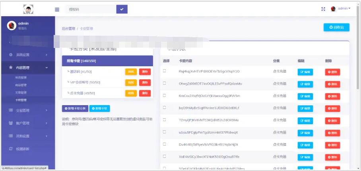Toggle the hamburger menu in top bar
This screenshot has width=361, height=171.
57,10
